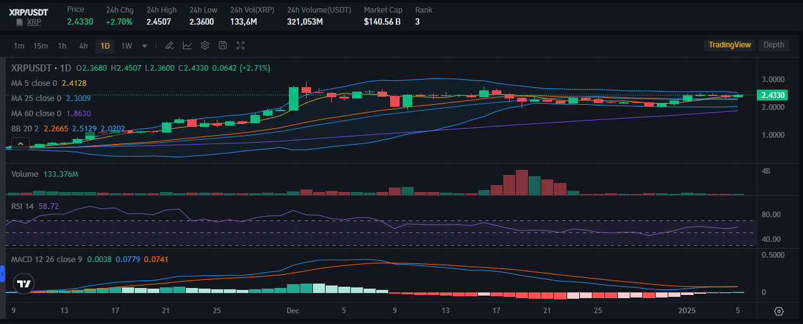Click the 4B volume axis label

point(766,171)
